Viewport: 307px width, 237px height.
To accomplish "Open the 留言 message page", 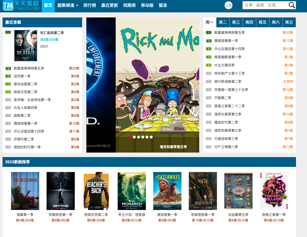I will coord(163,5).
